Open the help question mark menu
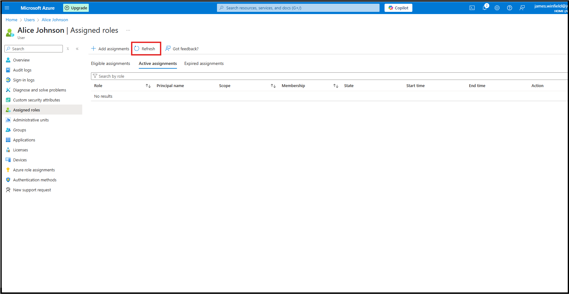569x294 pixels. click(510, 8)
